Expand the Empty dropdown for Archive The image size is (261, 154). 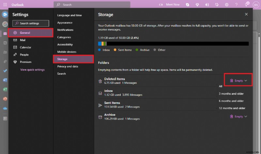coord(238,117)
